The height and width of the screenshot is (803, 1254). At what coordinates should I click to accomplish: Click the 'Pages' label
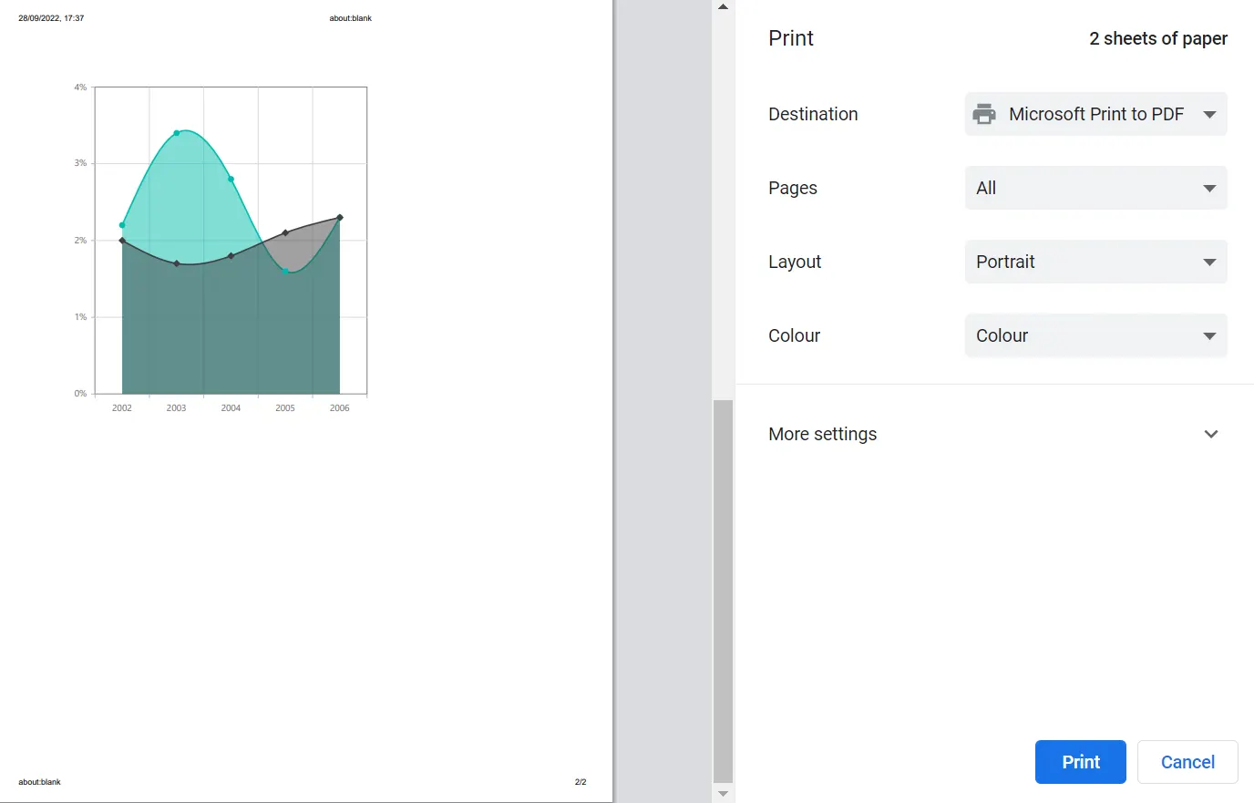pos(793,188)
